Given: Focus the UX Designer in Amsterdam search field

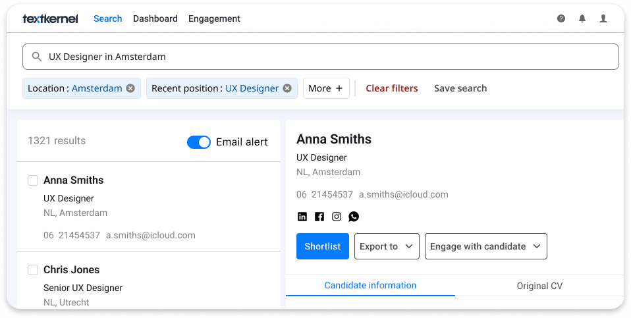Looking at the screenshot, I should point(321,57).
